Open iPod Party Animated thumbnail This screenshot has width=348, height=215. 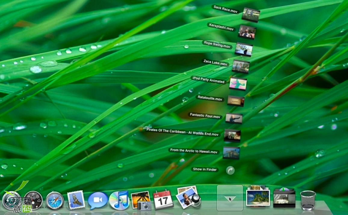(238, 84)
